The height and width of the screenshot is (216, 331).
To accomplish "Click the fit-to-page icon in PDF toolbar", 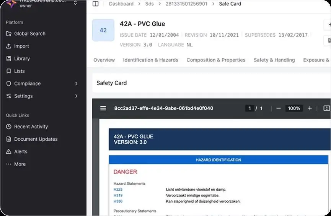I will (x=326, y=108).
